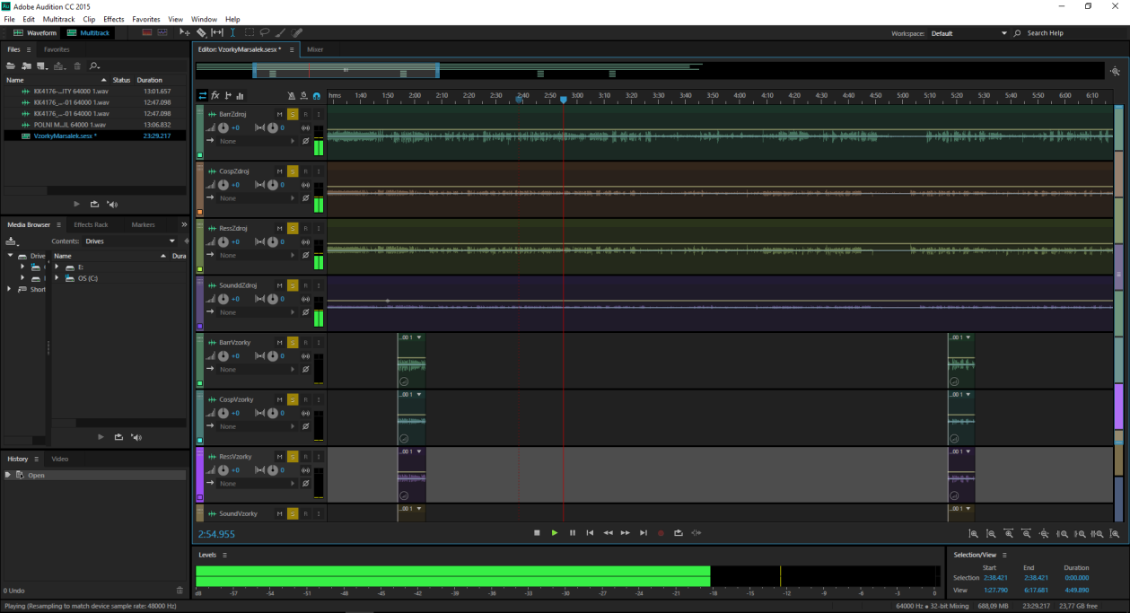This screenshot has height=613, width=1130.
Task: Open the CospZdroj input None dropdown
Action: (x=257, y=198)
